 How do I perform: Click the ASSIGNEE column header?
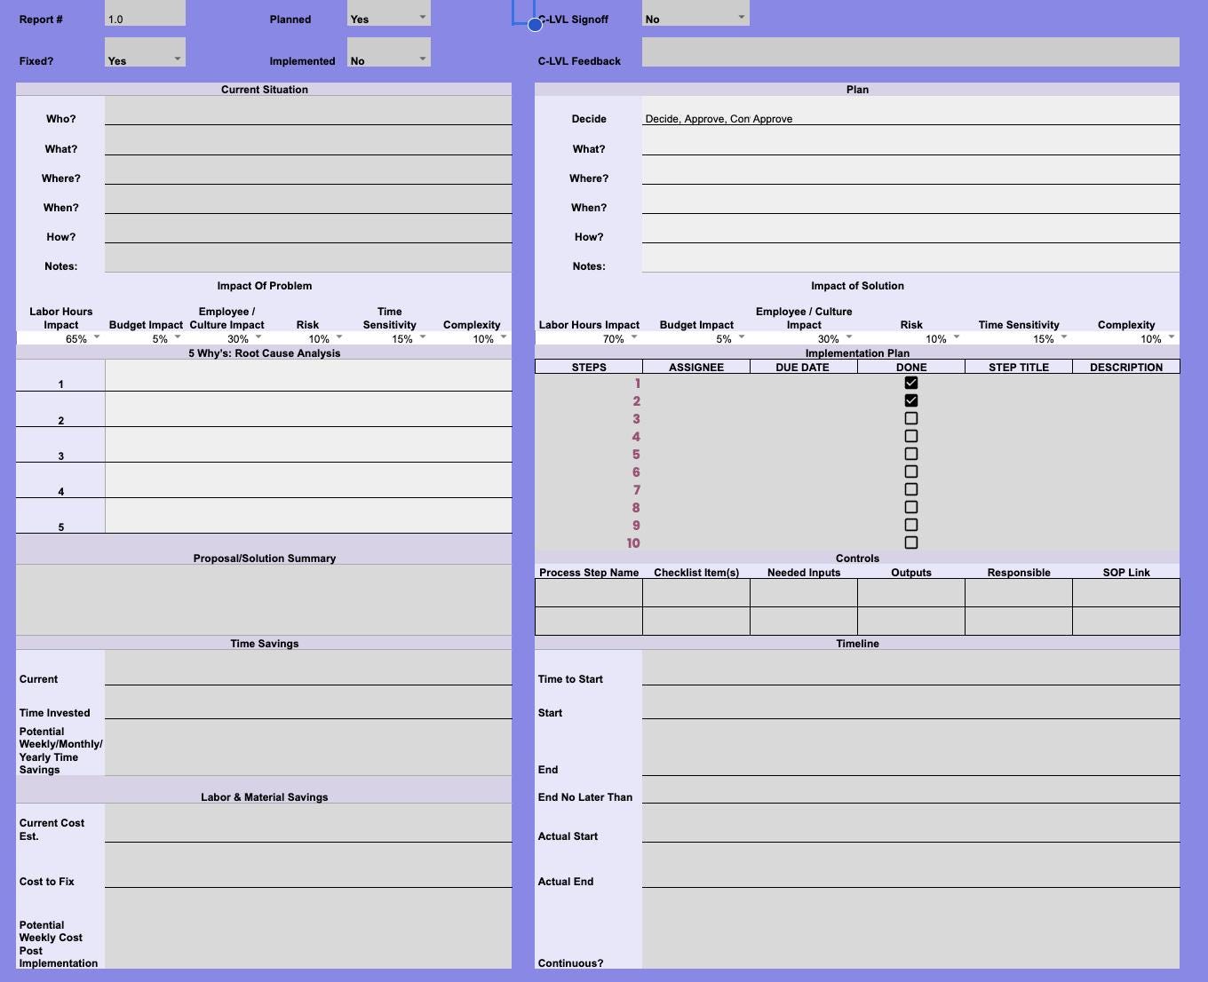point(696,367)
